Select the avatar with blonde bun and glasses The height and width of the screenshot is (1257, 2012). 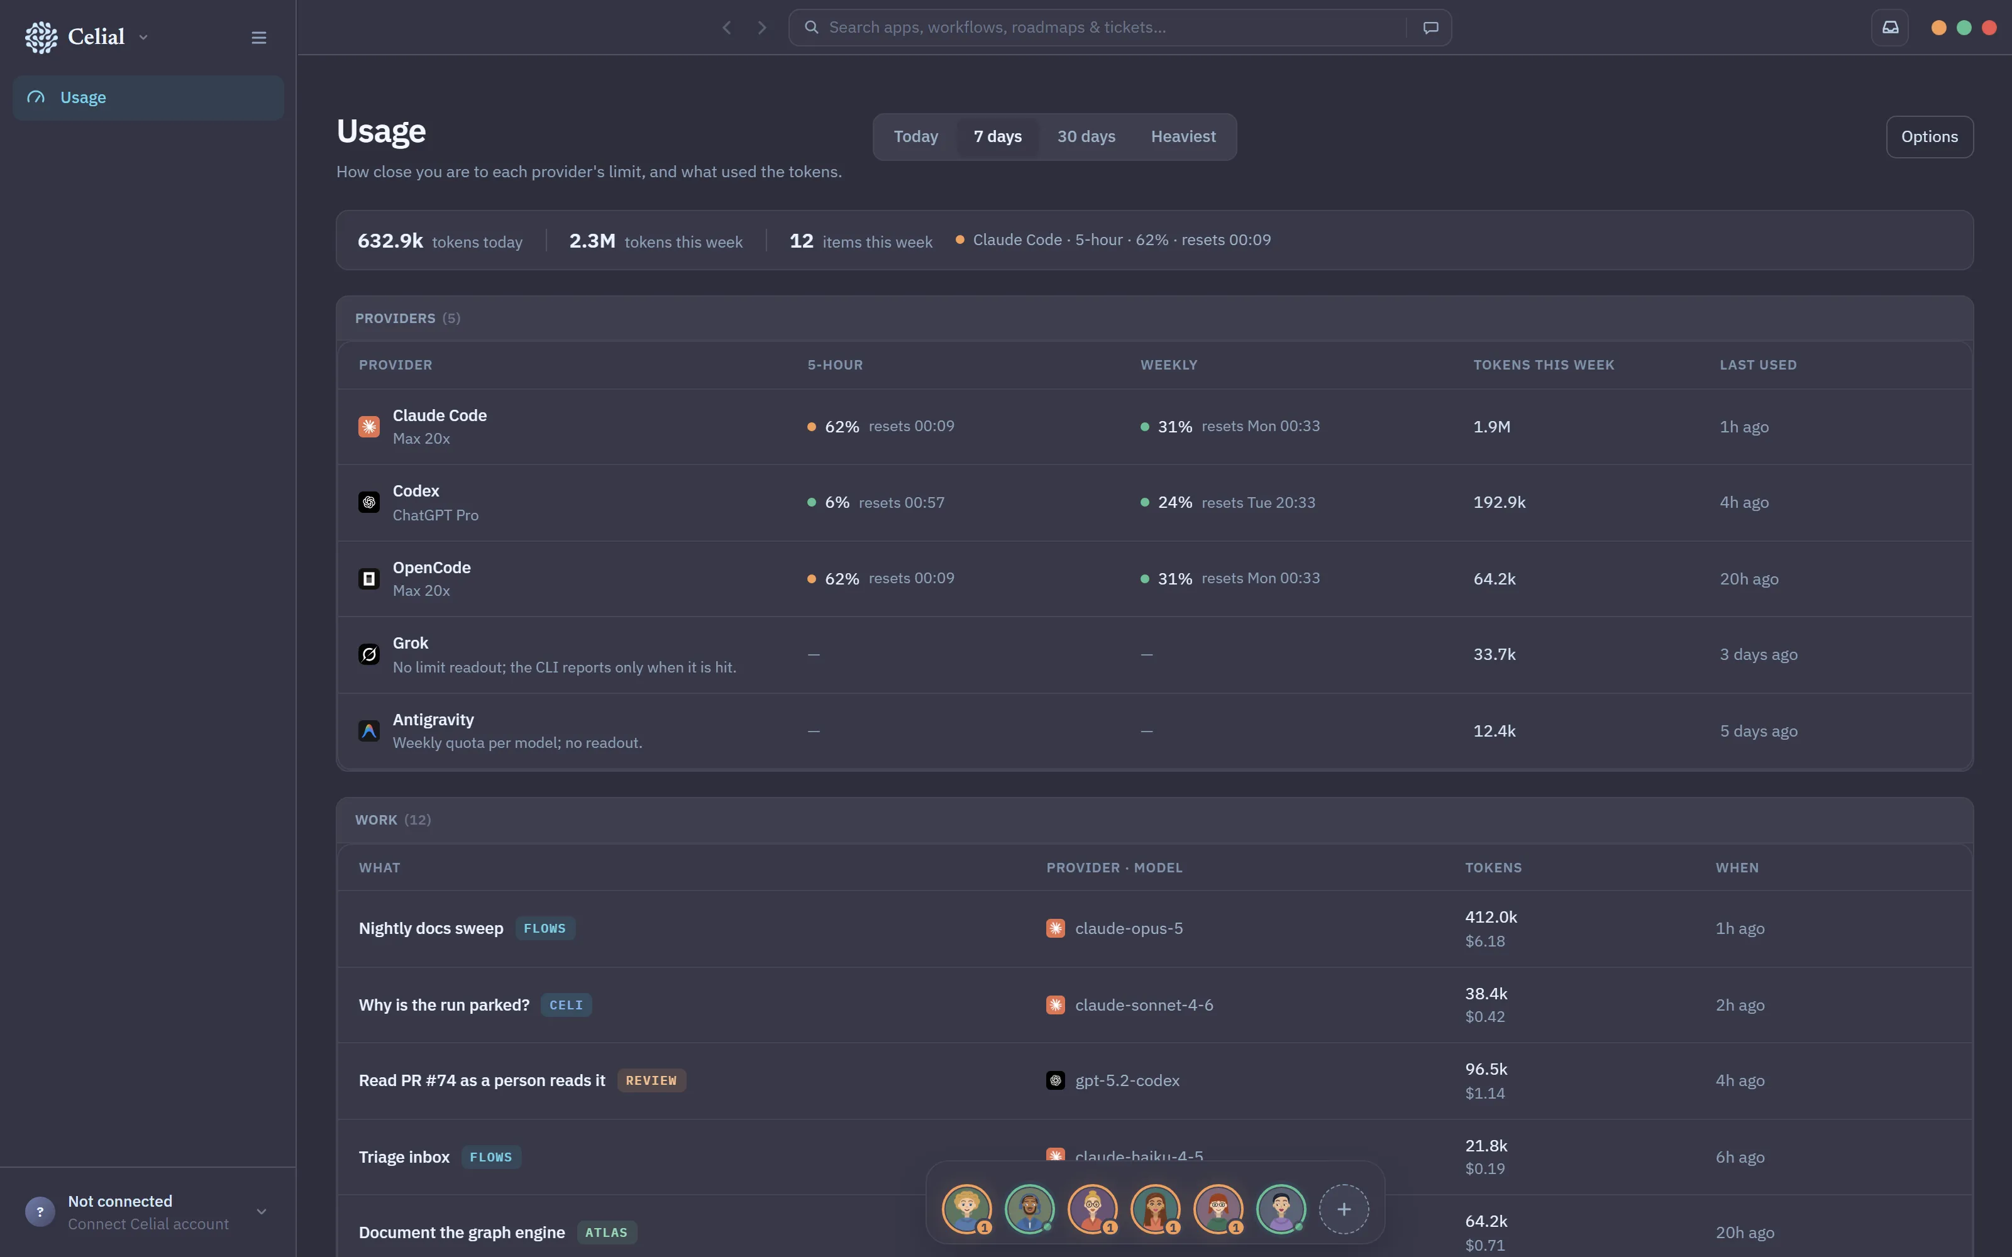pos(1093,1210)
